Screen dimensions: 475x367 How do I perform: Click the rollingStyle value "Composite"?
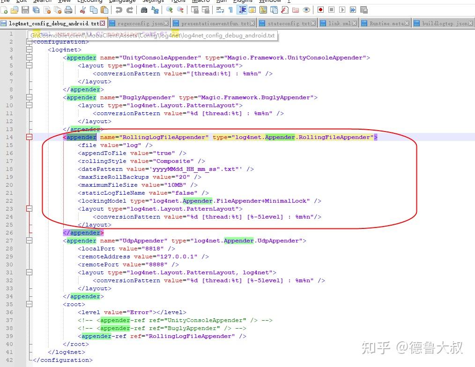[173, 161]
